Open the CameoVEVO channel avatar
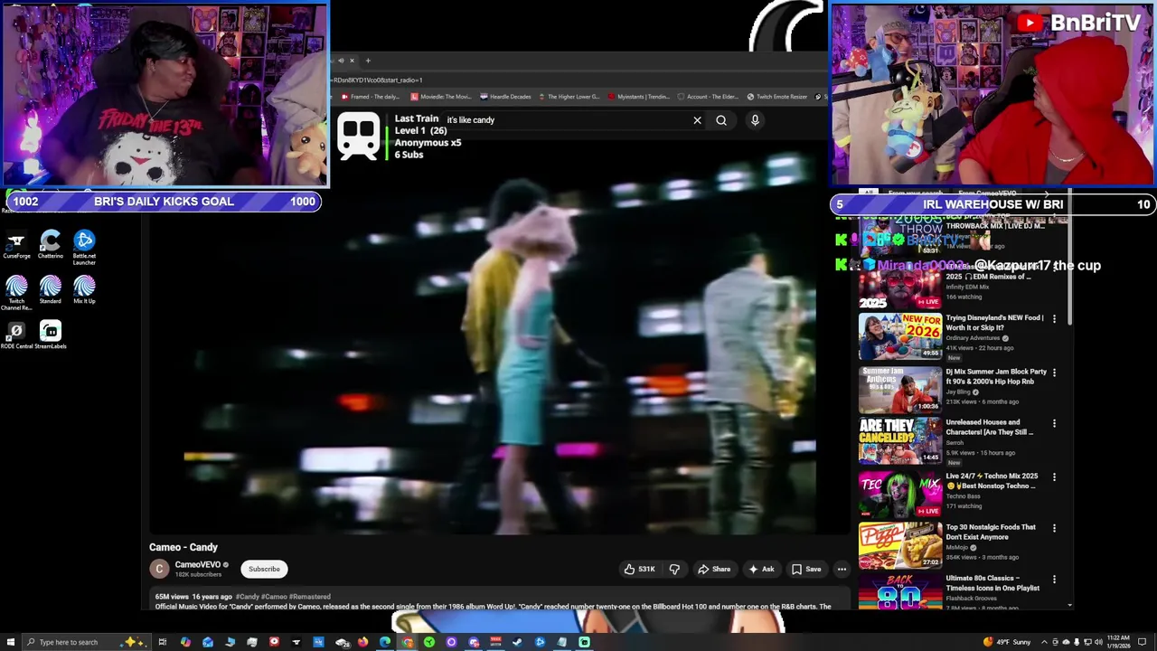This screenshot has width=1157, height=651. (159, 569)
